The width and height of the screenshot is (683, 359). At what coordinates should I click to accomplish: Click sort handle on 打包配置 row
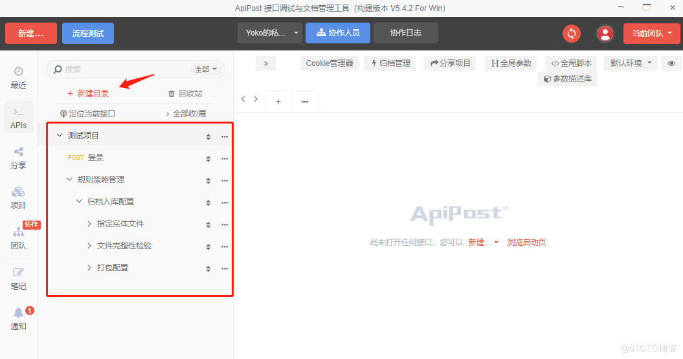(x=208, y=268)
